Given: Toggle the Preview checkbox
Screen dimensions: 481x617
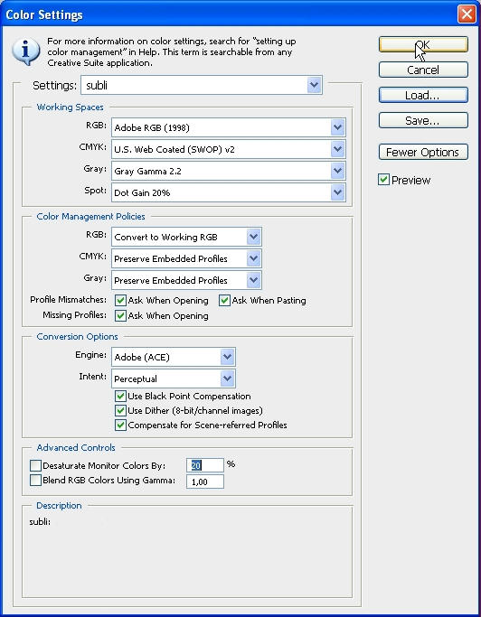Looking at the screenshot, I should [383, 180].
